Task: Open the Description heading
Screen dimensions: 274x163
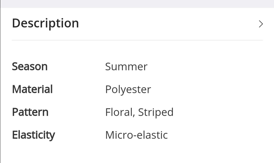Action: (45, 23)
